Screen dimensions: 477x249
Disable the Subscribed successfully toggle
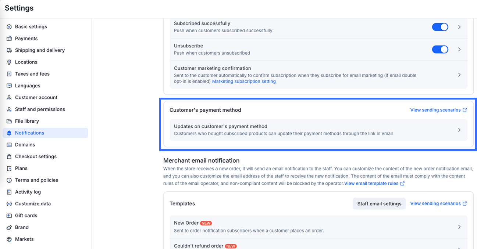coord(440,27)
